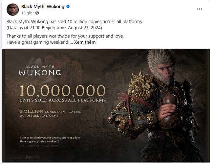Click the globe public-audience icon

pos(37,13)
